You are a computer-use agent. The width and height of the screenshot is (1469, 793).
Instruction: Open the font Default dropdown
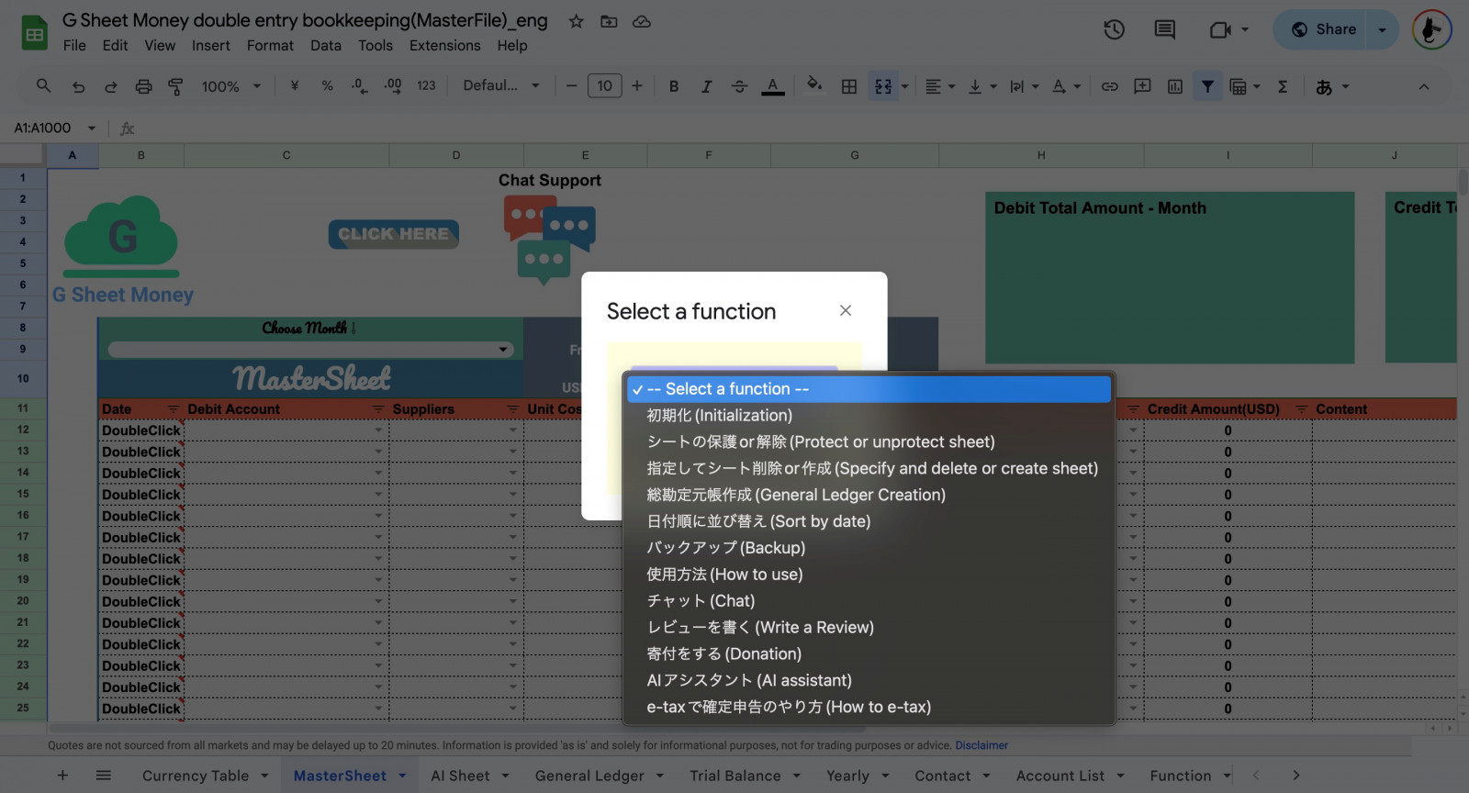[x=500, y=85]
